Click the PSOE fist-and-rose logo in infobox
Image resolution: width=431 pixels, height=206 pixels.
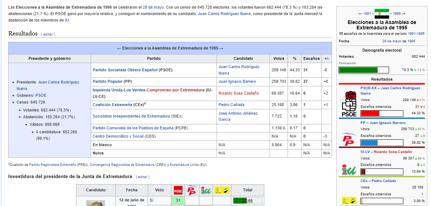[x=349, y=104]
